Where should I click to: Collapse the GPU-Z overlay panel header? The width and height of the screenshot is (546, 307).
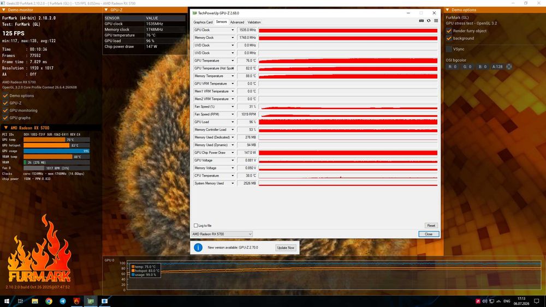click(106, 10)
